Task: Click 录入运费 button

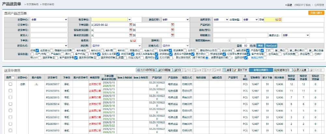Action: click(x=301, y=70)
